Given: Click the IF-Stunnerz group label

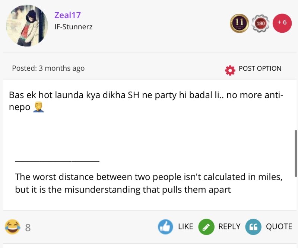Looking at the screenshot, I should coord(73,27).
